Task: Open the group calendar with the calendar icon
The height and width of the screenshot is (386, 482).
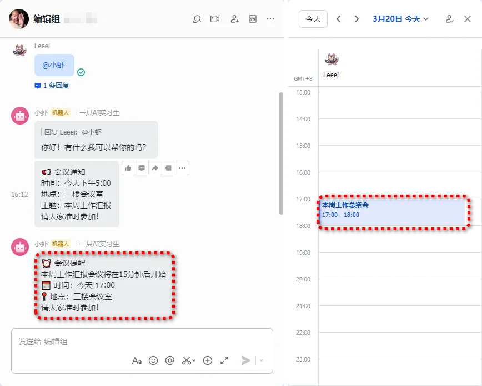Action: (252, 18)
